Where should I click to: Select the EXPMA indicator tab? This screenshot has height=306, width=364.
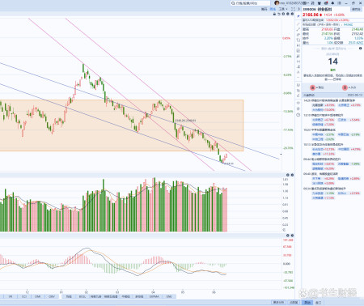pyautogui.click(x=154, y=296)
